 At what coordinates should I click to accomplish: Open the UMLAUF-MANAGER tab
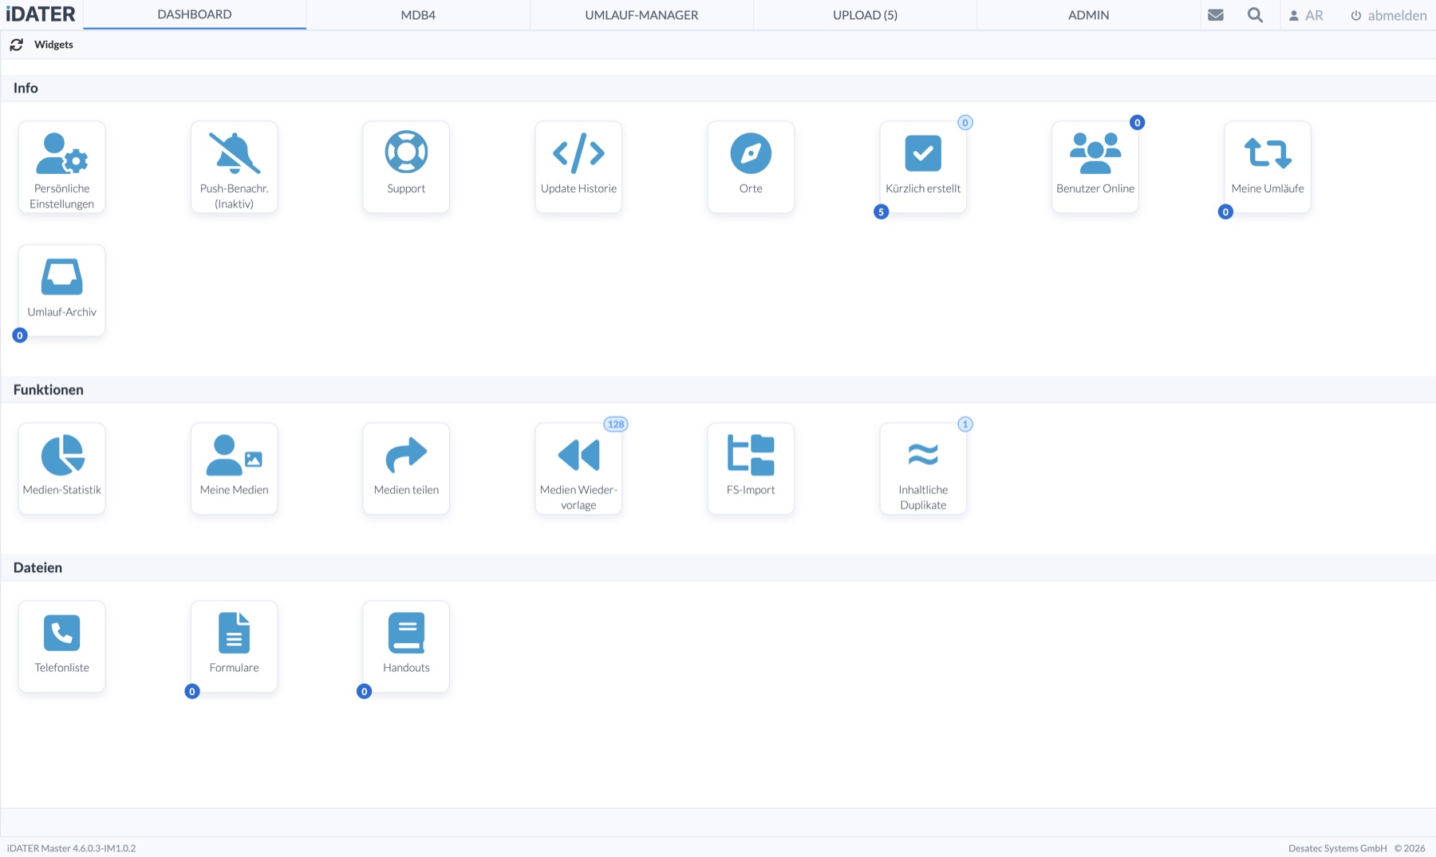click(x=641, y=14)
